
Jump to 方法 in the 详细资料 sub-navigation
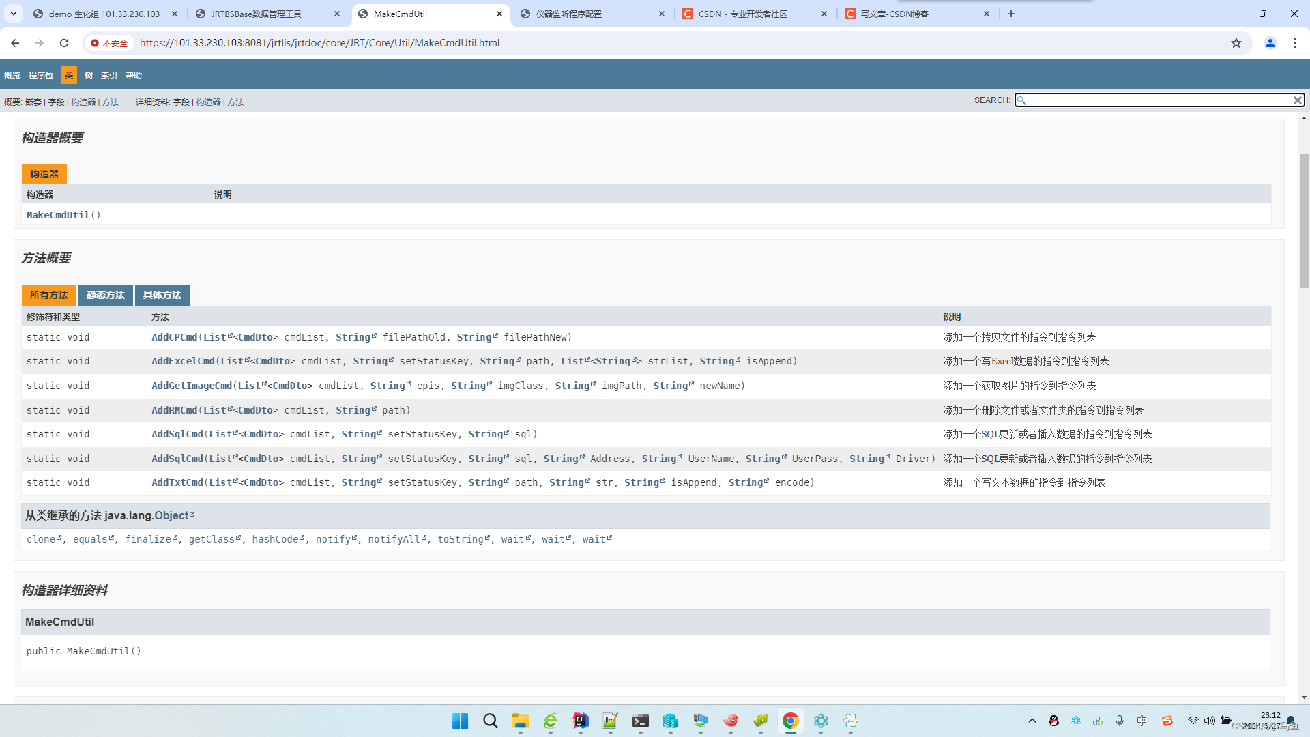tap(235, 102)
